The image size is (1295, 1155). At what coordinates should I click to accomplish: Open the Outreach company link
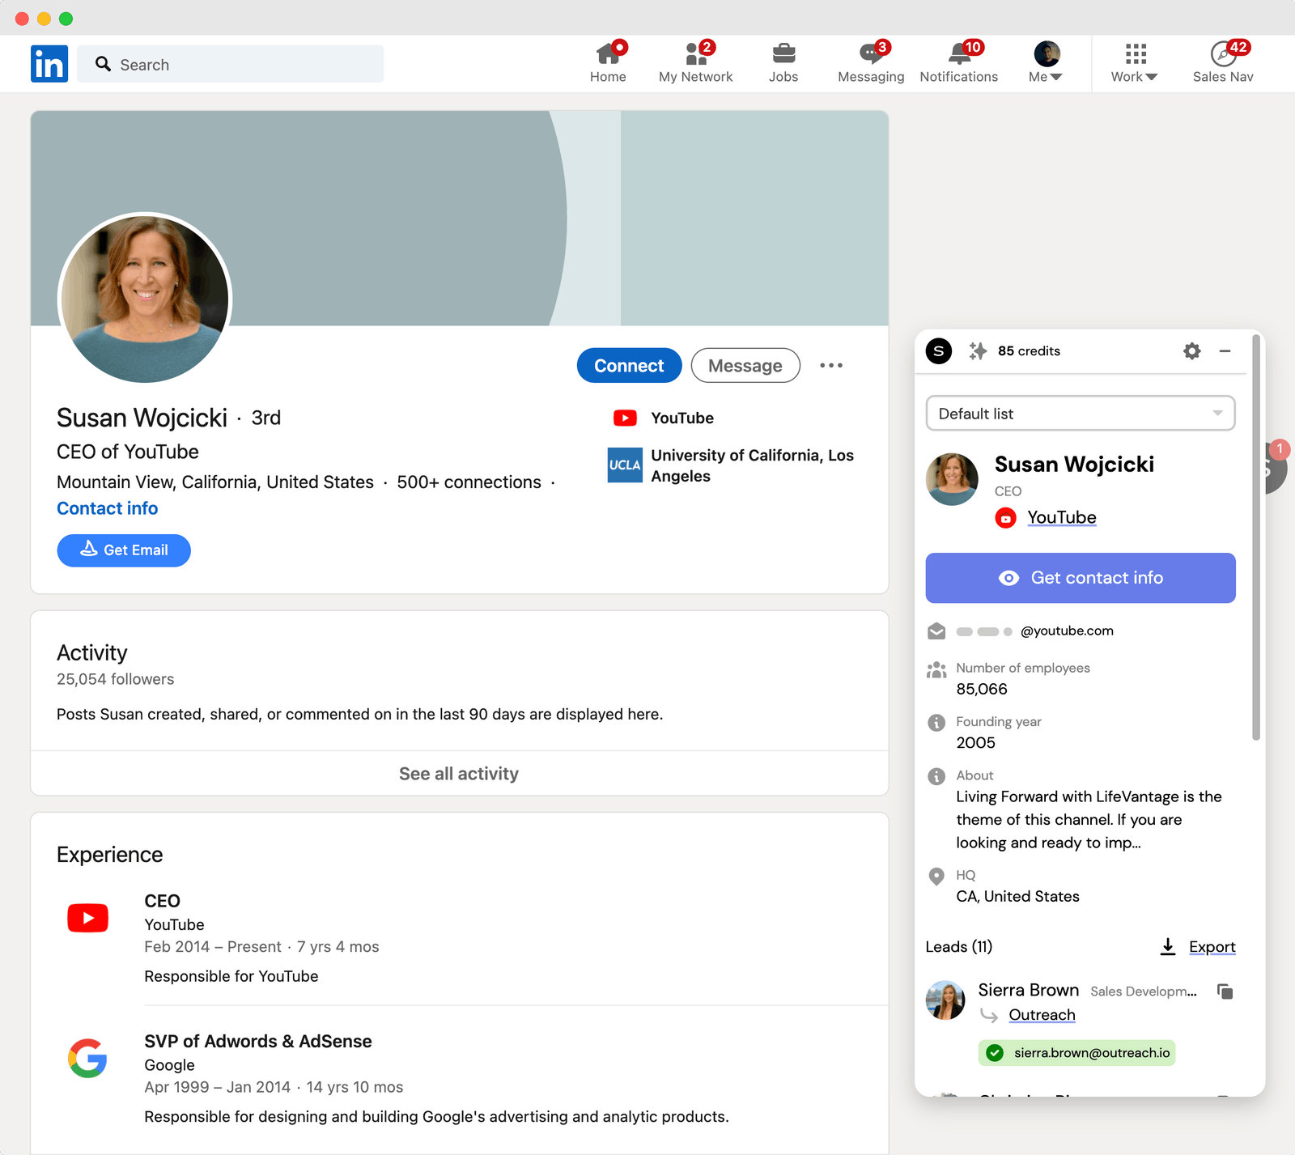[1042, 1015]
